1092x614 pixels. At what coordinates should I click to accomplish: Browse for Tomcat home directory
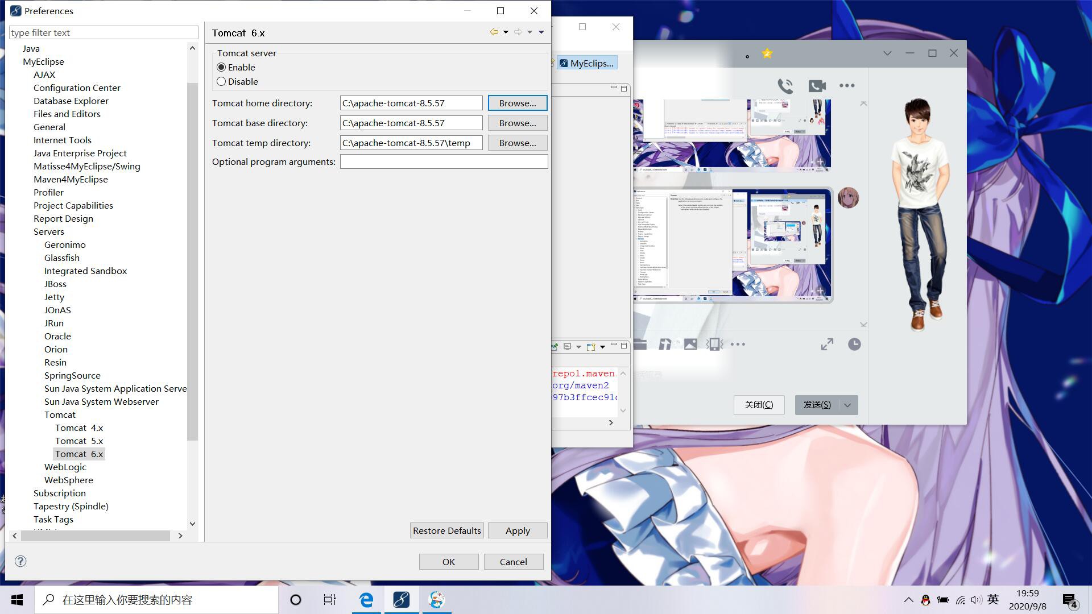[x=517, y=103]
